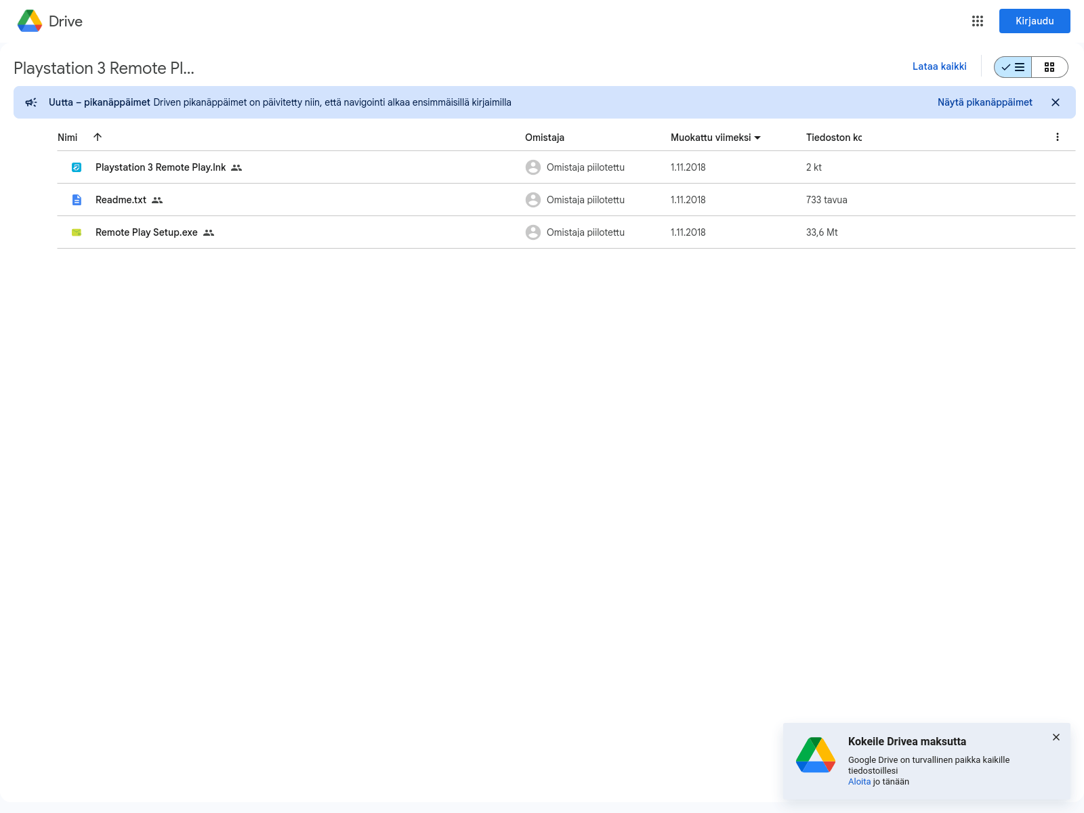Image resolution: width=1084 pixels, height=813 pixels.
Task: Click owner avatar in the Playstation 3 Remote Play.lnk row
Action: (533, 167)
